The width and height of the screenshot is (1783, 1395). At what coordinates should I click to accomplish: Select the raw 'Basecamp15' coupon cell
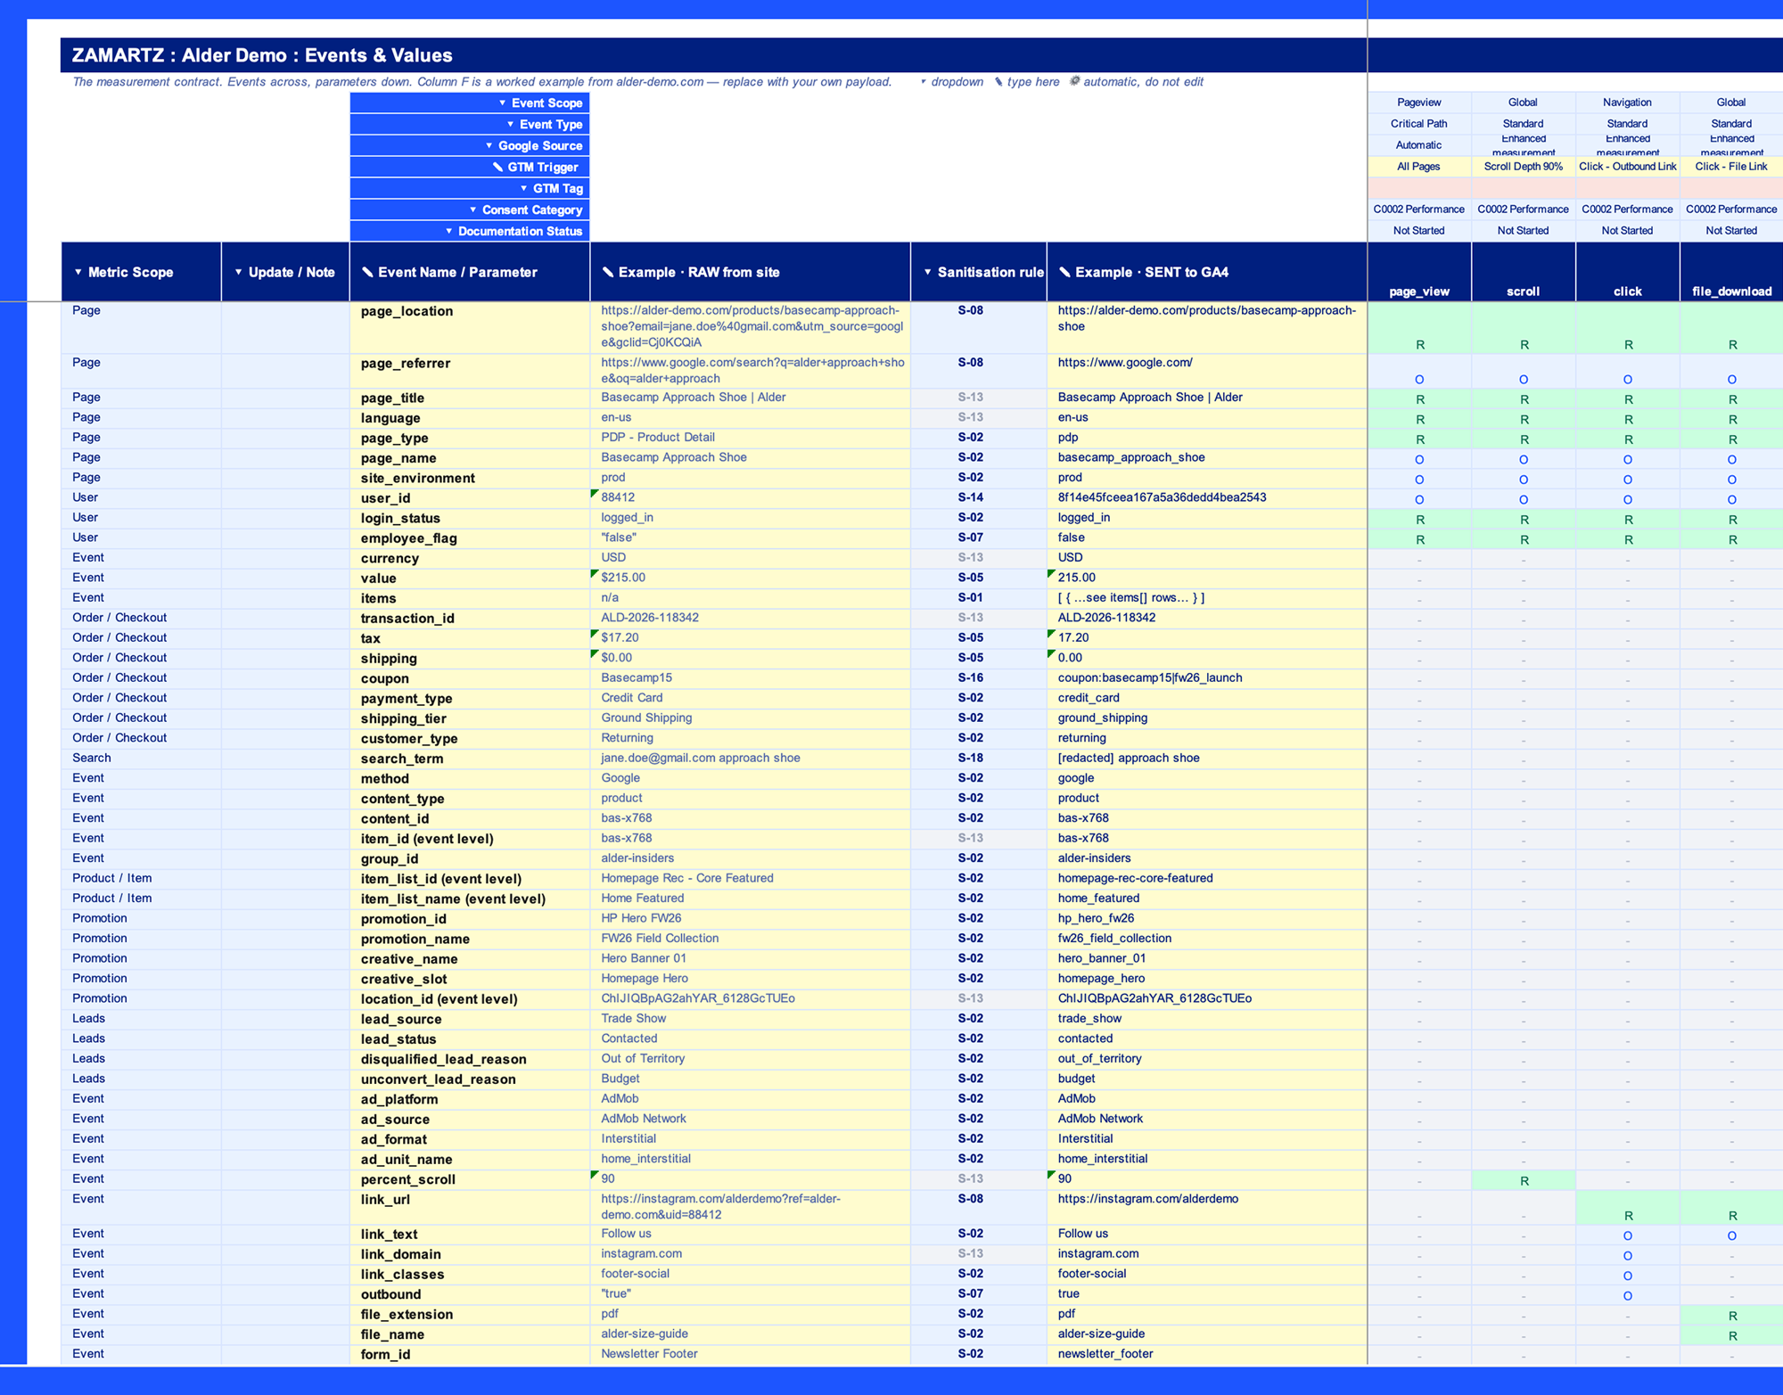(x=750, y=677)
